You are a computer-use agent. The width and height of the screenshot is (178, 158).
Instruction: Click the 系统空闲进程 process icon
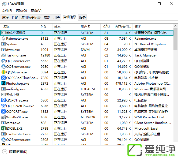(x=3, y=33)
